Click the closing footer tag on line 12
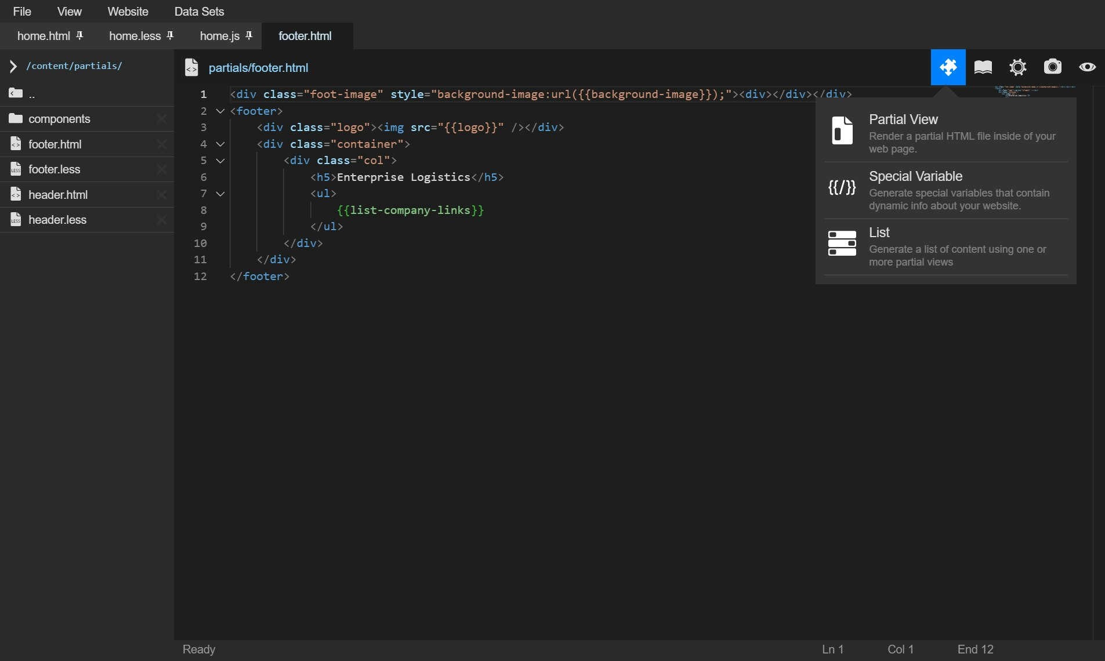1105x661 pixels. (259, 276)
